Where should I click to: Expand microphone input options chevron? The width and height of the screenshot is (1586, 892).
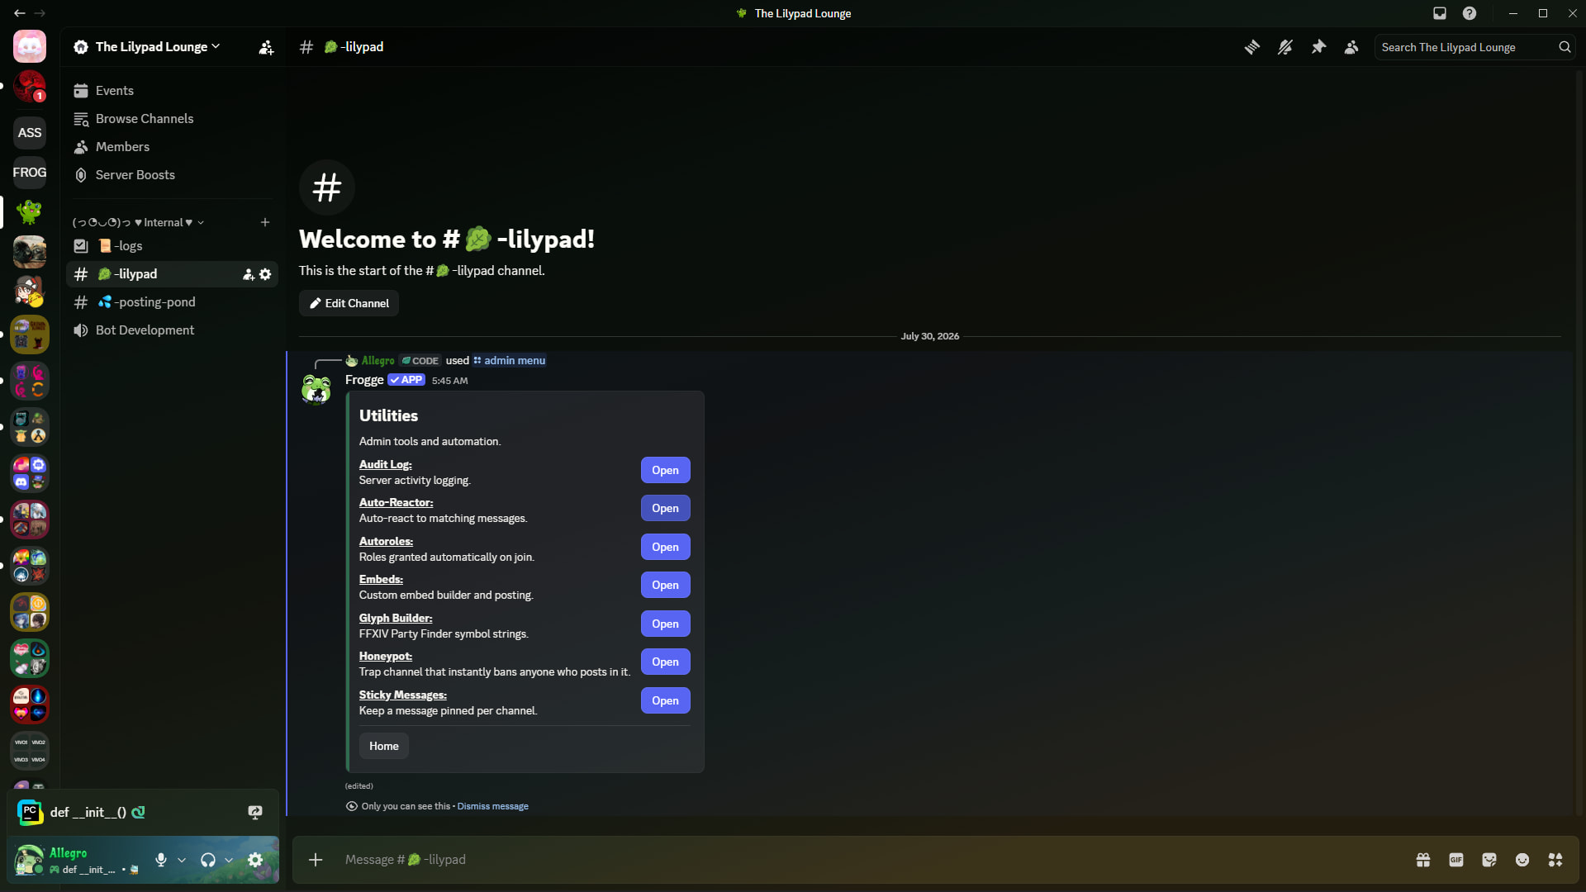tap(182, 860)
